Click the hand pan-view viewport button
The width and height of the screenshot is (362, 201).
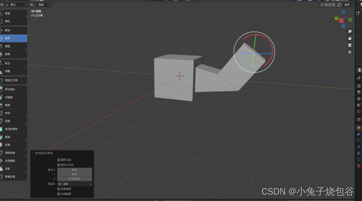tap(350, 38)
